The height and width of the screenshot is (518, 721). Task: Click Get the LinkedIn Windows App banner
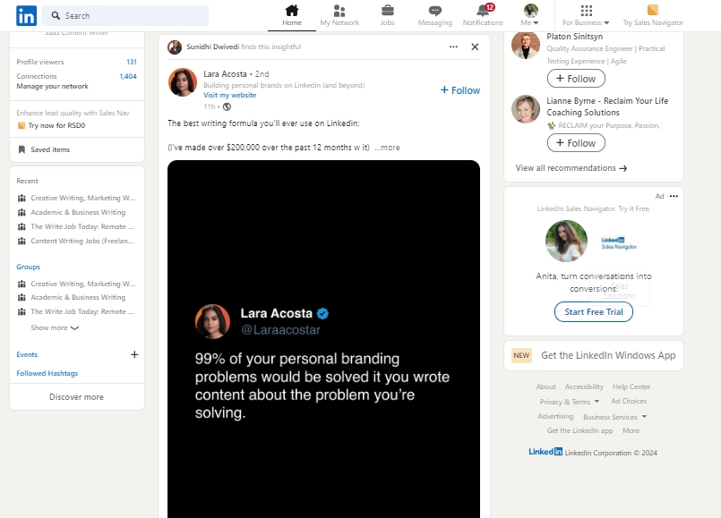(594, 355)
